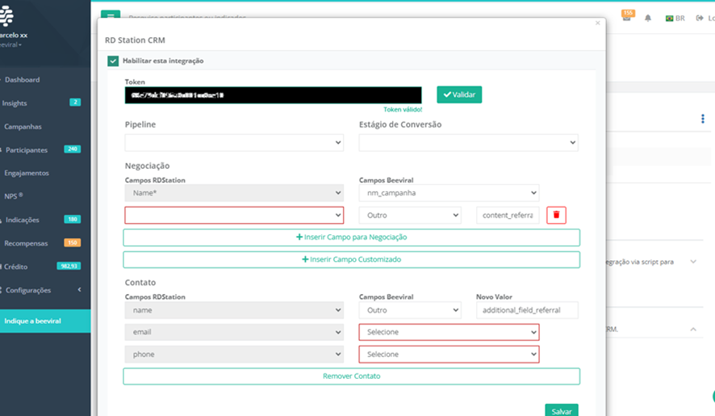This screenshot has width=715, height=416.
Task: Click 'Inserir Campo para Negociação' button
Action: 352,237
